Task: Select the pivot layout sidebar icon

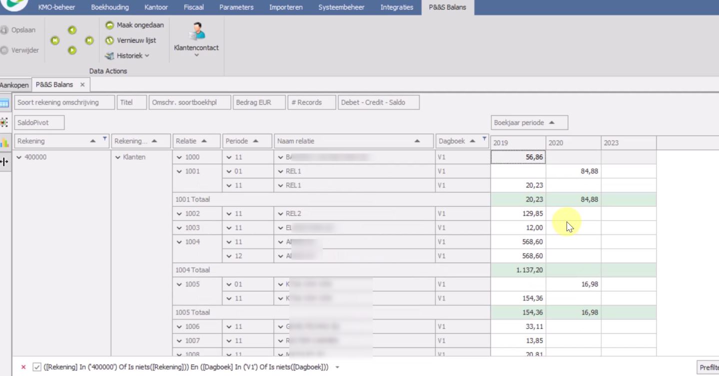Action: pos(4,122)
